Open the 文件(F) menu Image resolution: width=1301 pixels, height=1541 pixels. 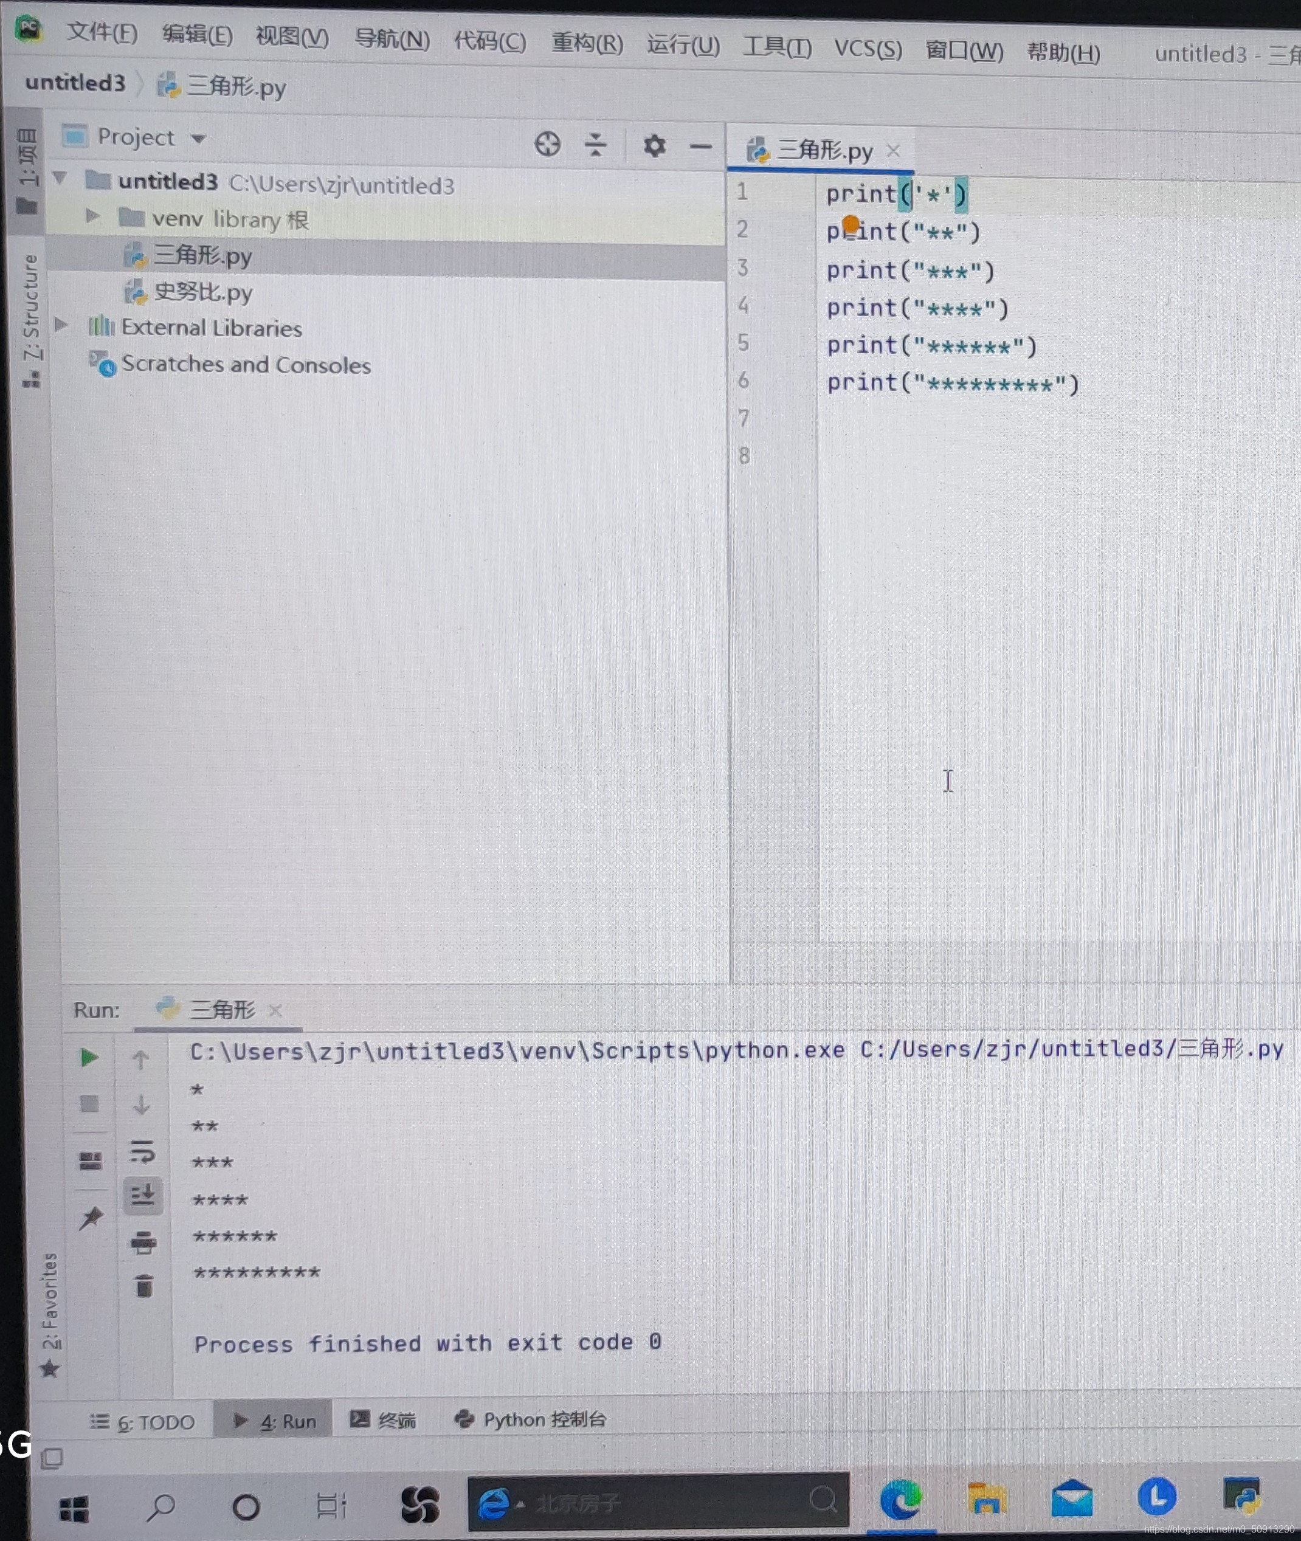pos(102,32)
